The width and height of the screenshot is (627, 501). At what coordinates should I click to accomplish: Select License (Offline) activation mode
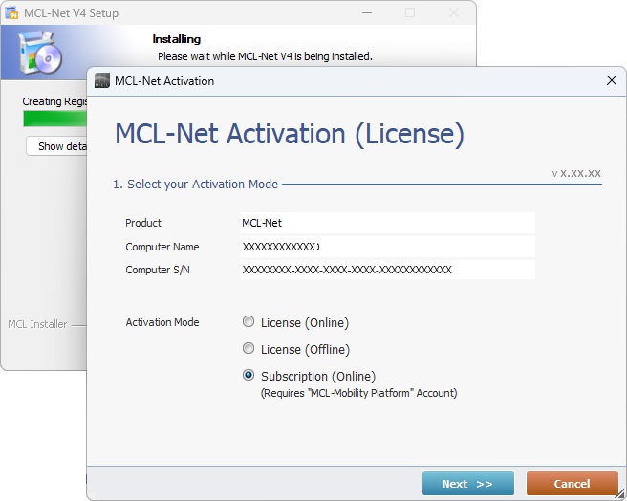click(x=249, y=349)
